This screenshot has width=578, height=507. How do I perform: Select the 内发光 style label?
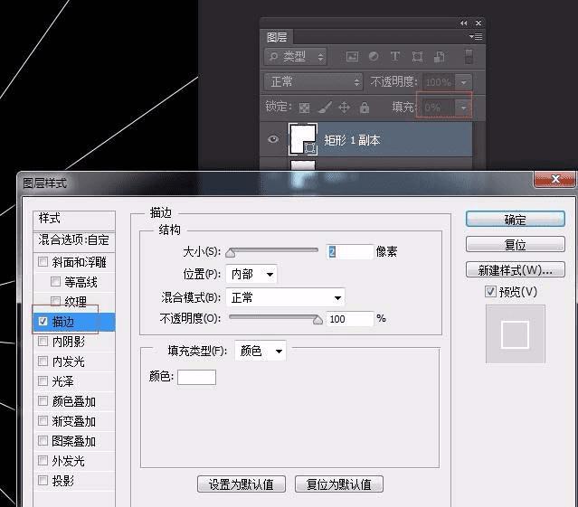[x=68, y=361]
